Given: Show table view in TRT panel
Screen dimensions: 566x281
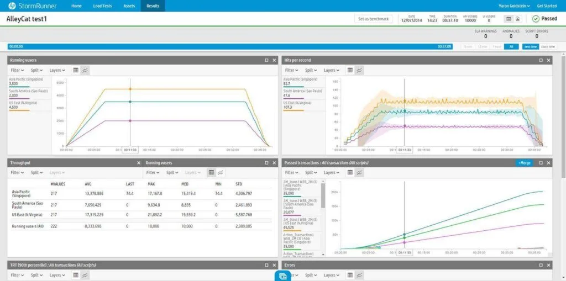Looking at the screenshot, I should coord(76,275).
